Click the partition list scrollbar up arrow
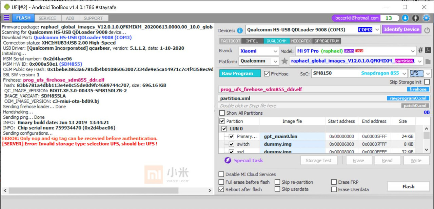 pos(427,128)
